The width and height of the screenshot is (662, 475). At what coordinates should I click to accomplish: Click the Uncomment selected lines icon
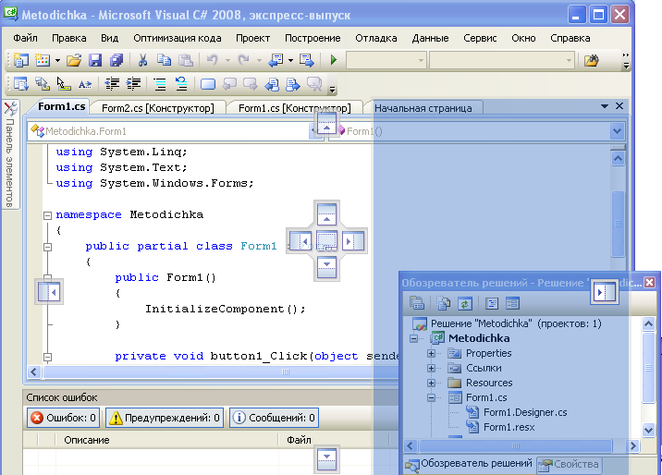click(x=181, y=84)
